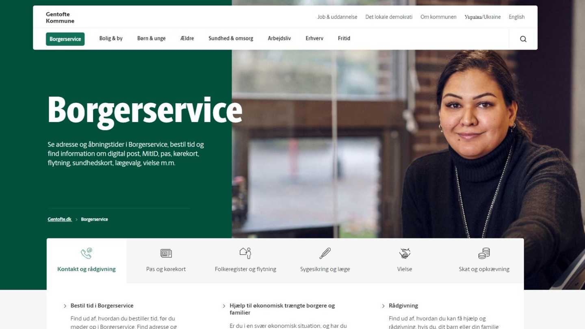This screenshot has height=329, width=585.
Task: Expand chevron beside Rådgivning
Action: [x=383, y=306]
